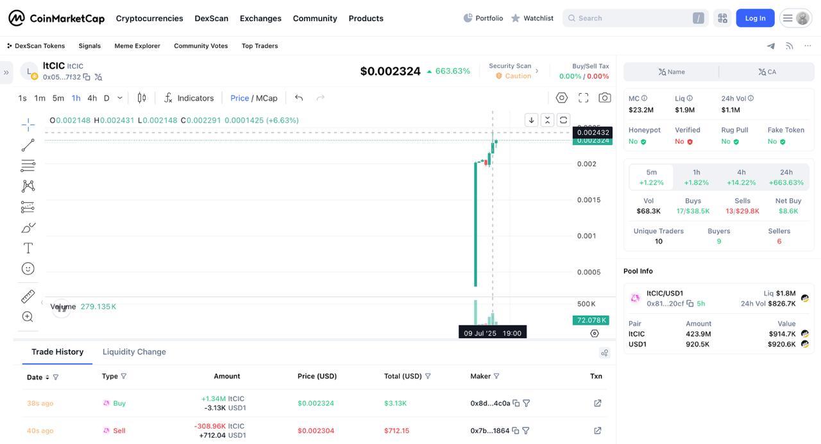Open chart axis settings gear icon
Image resolution: width=821 pixels, height=444 pixels.
595,333
